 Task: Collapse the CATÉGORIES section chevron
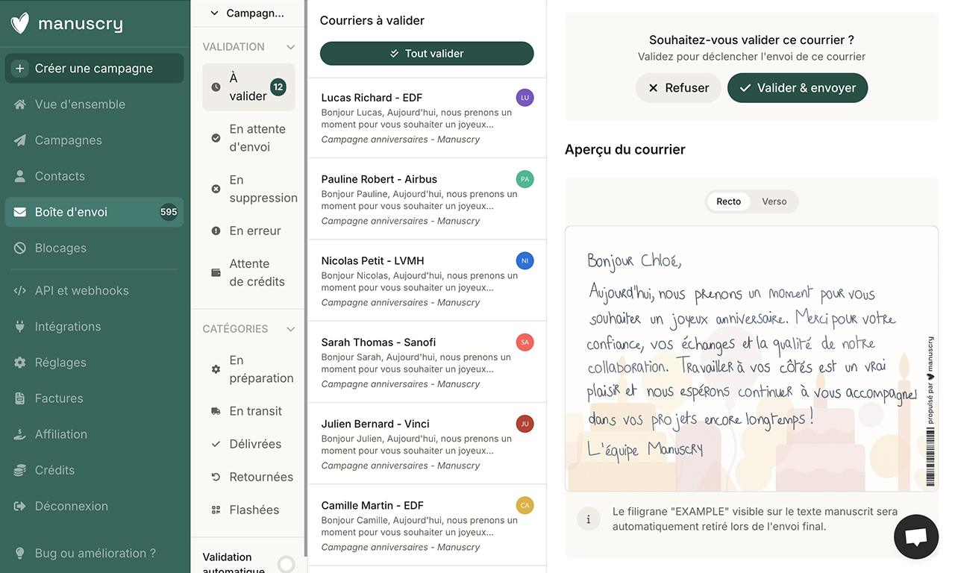(291, 329)
